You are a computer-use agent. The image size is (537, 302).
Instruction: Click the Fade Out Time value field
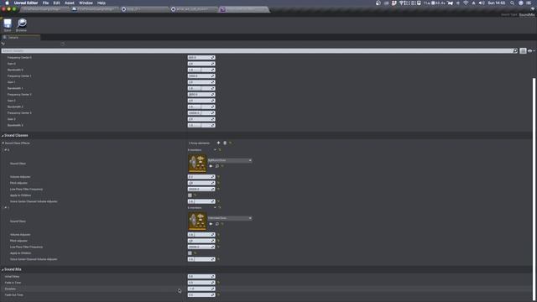(x=201, y=294)
